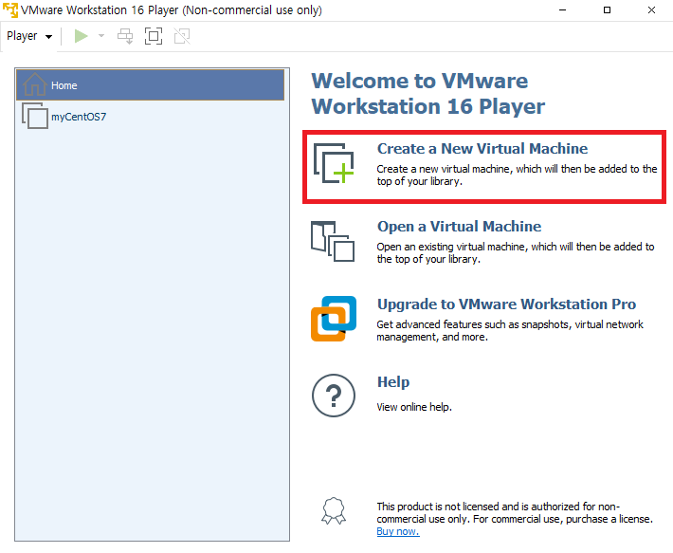
Task: Enter full screen mode via toolbar icon
Action: pyautogui.click(x=154, y=36)
